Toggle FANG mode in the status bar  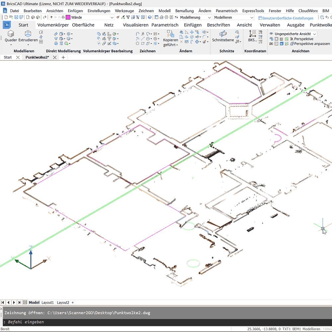tap(327, 329)
